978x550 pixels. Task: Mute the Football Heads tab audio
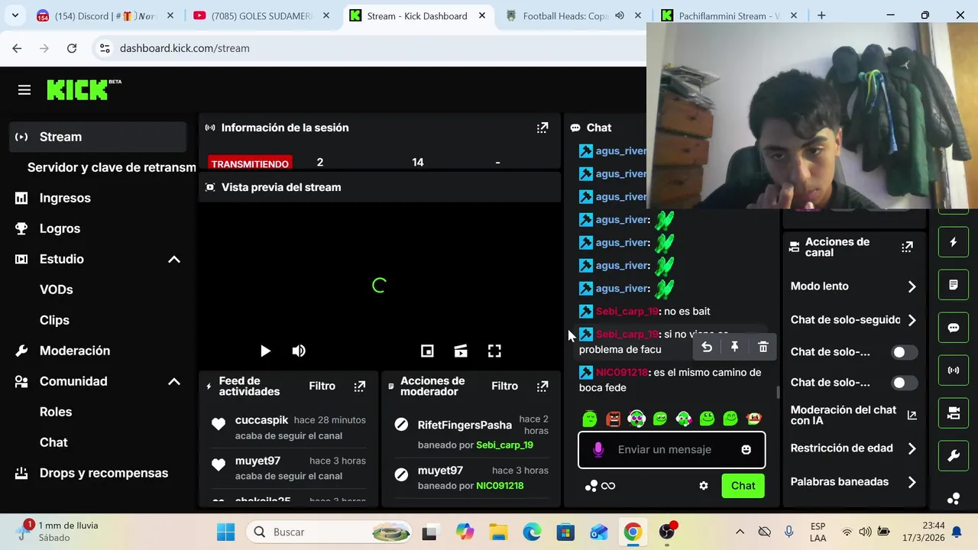point(620,15)
